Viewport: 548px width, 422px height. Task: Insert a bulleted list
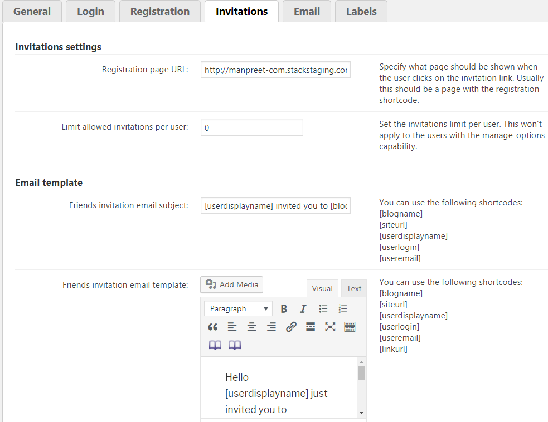click(x=323, y=308)
